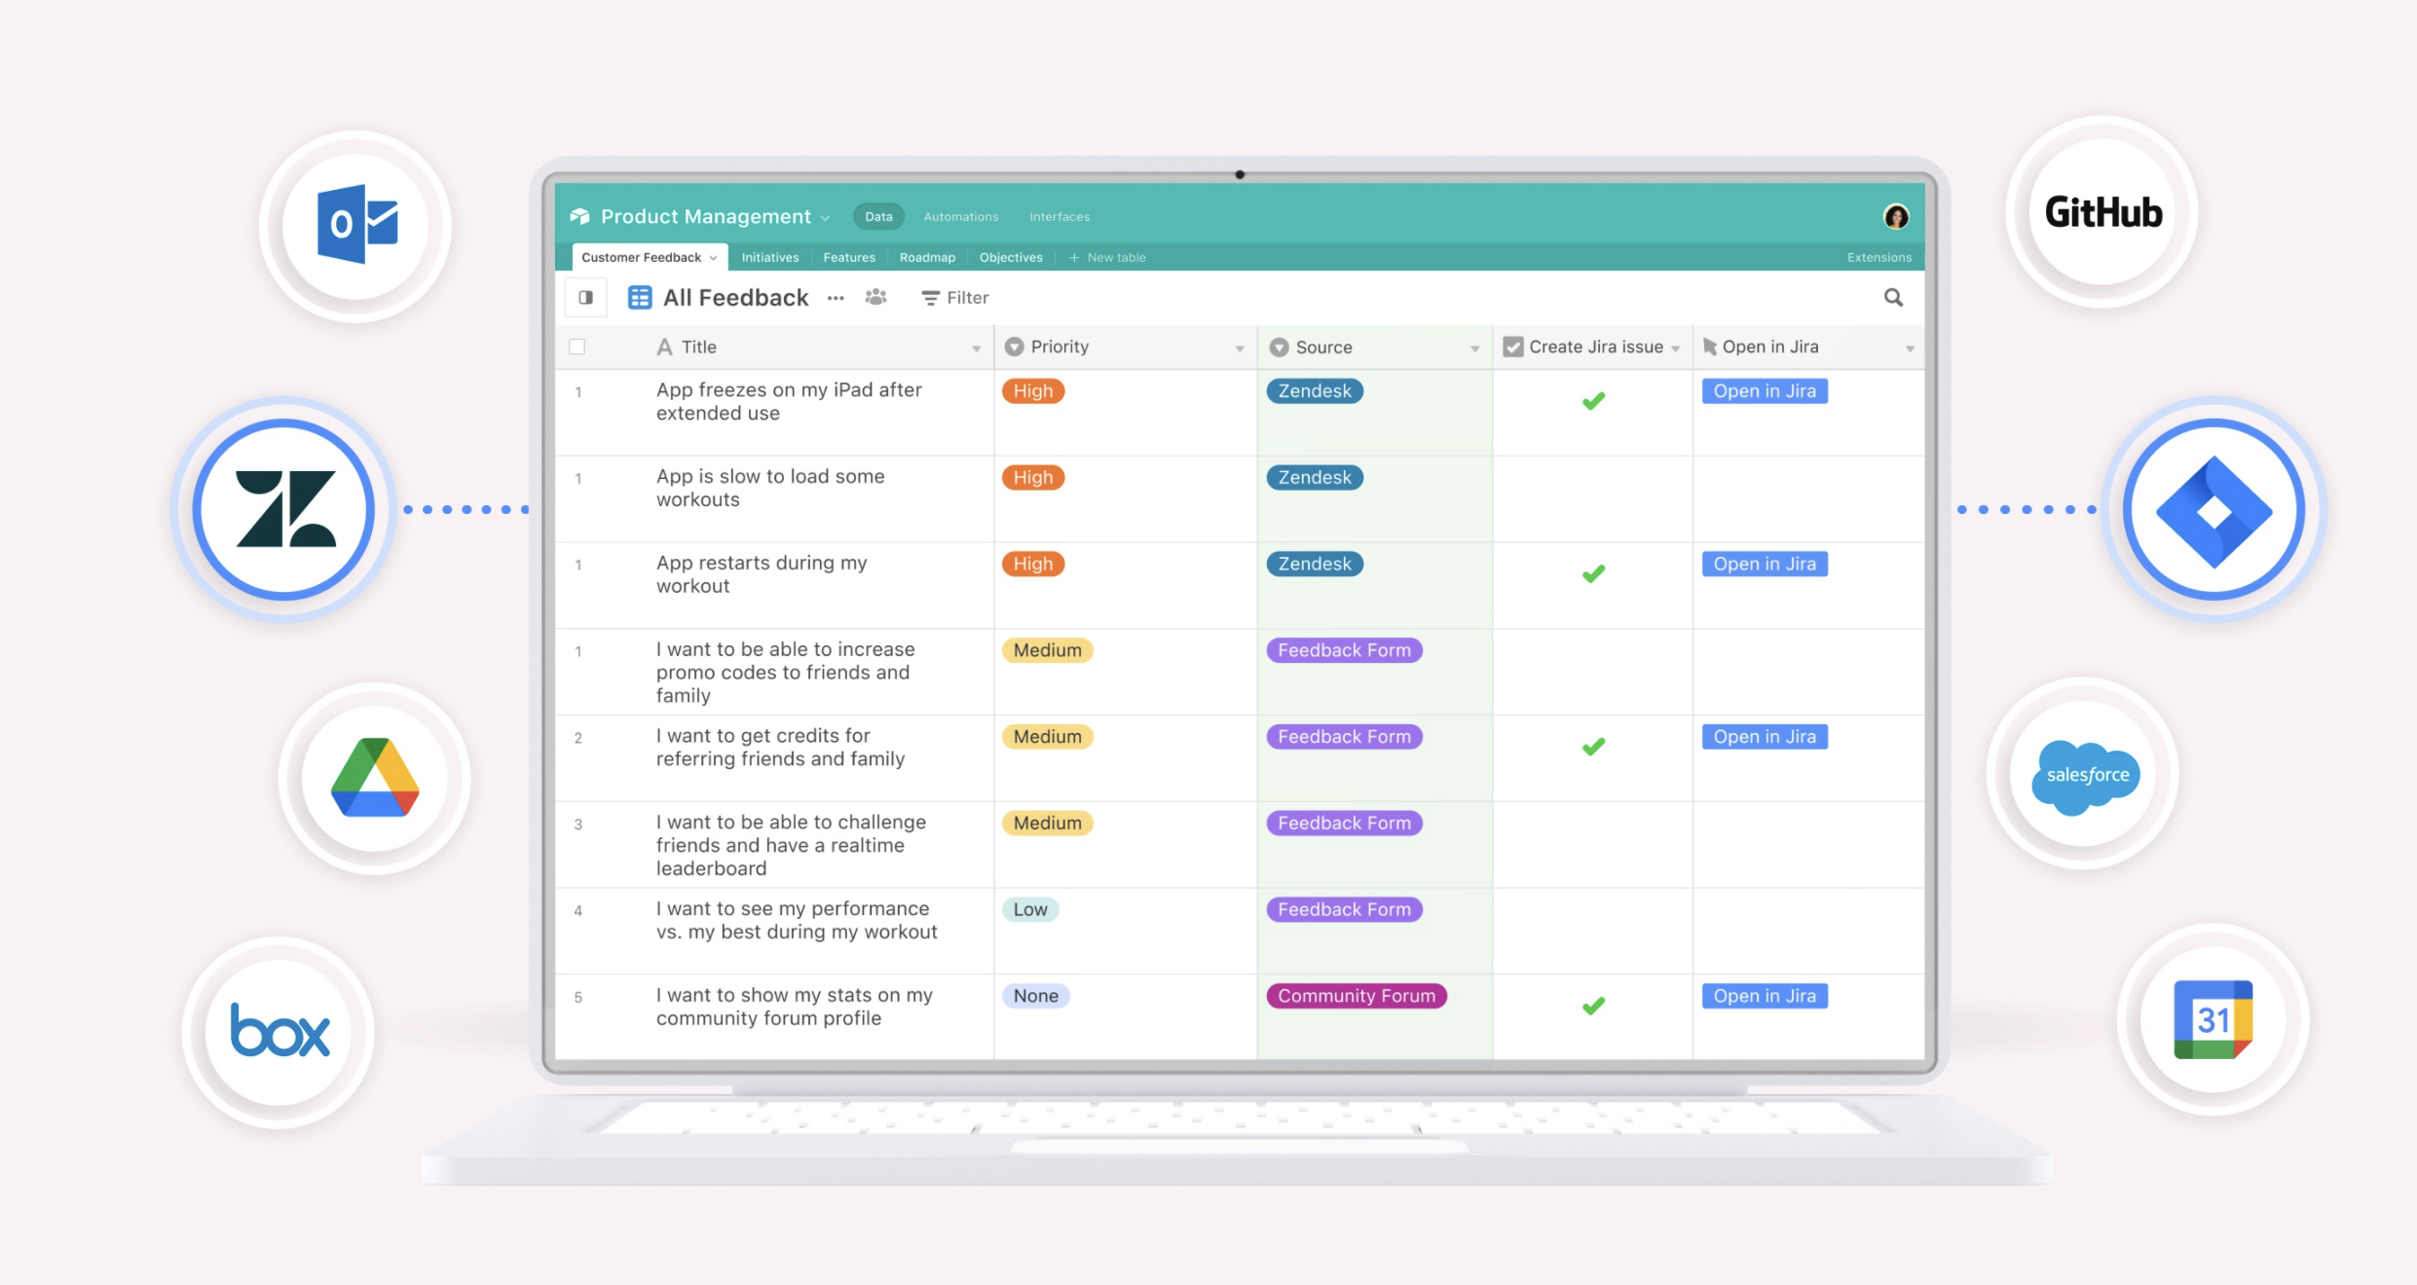Click the Zendesk logo circle

coord(284,509)
